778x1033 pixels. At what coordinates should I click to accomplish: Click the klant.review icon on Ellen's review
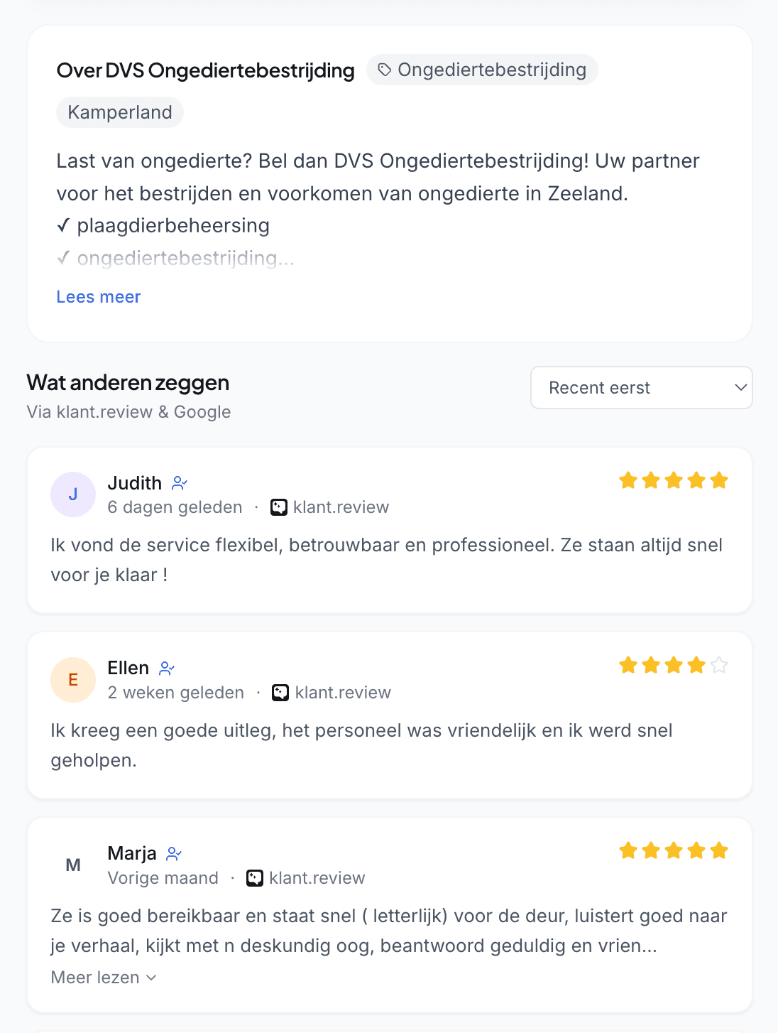(281, 693)
